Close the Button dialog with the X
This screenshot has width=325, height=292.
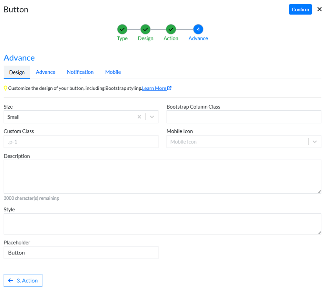(319, 9)
